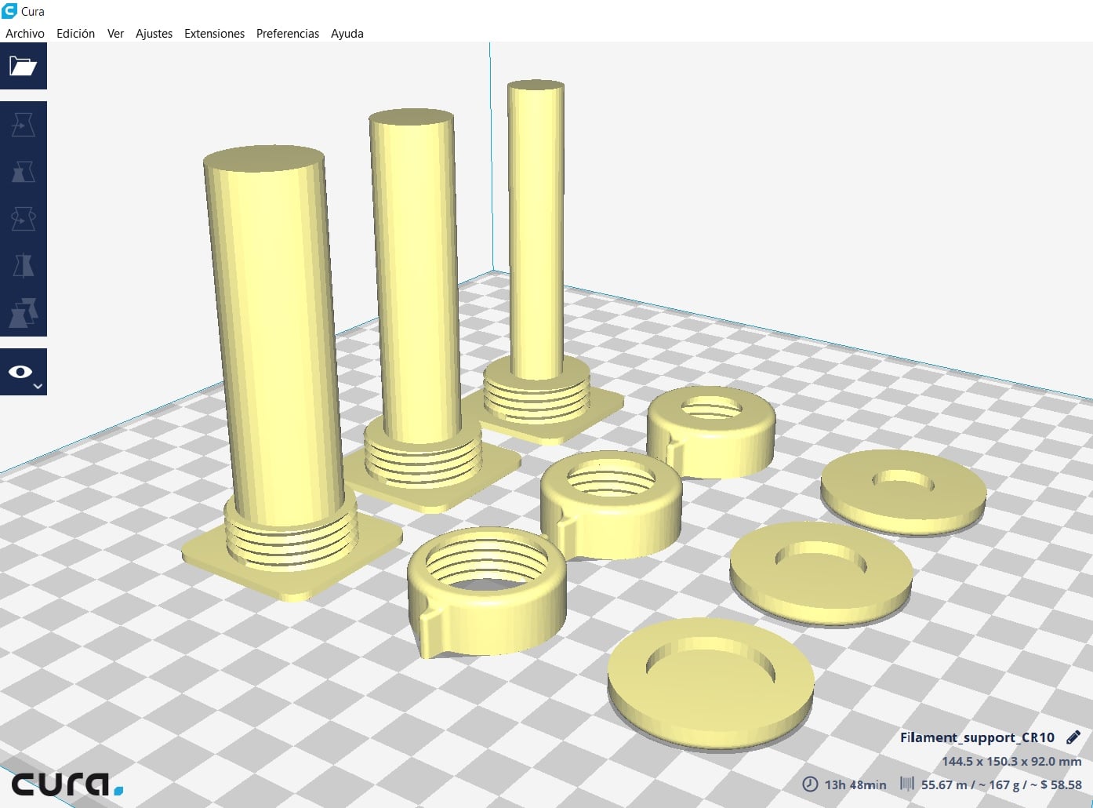
Task: Click the Cura app icon in the title bar
Action: tap(9, 11)
